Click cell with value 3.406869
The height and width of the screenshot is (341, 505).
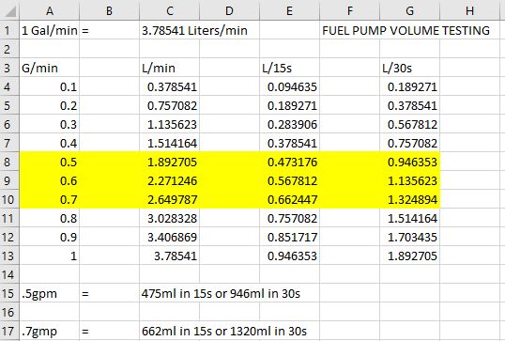point(169,237)
